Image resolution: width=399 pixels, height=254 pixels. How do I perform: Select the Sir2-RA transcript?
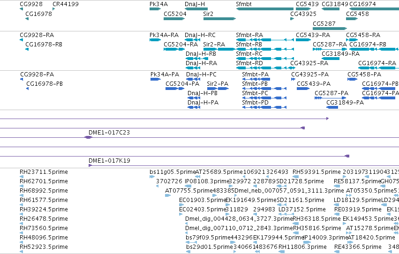tap(219, 49)
